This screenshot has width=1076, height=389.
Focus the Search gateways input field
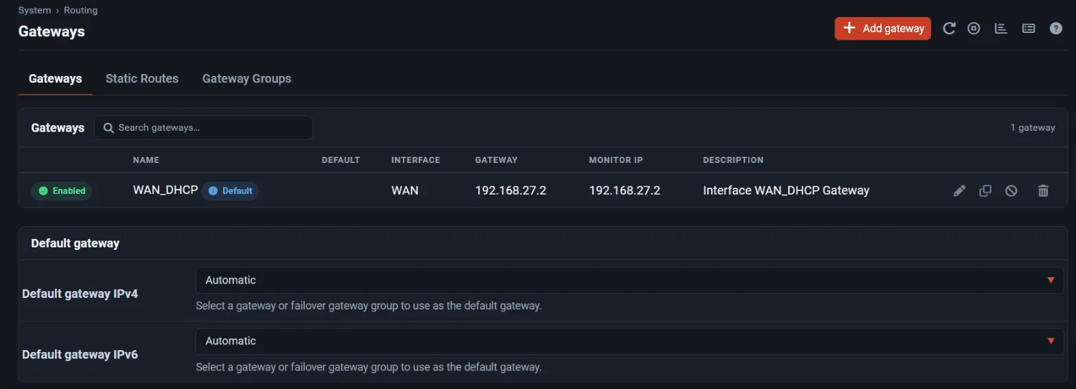204,127
